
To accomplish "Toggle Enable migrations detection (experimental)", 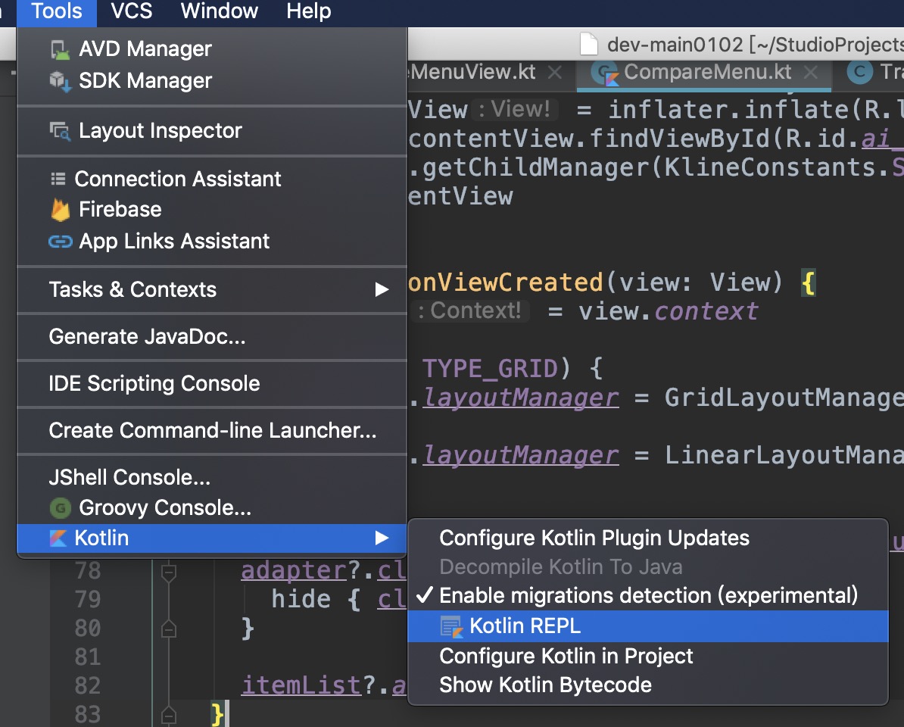I will (x=648, y=595).
